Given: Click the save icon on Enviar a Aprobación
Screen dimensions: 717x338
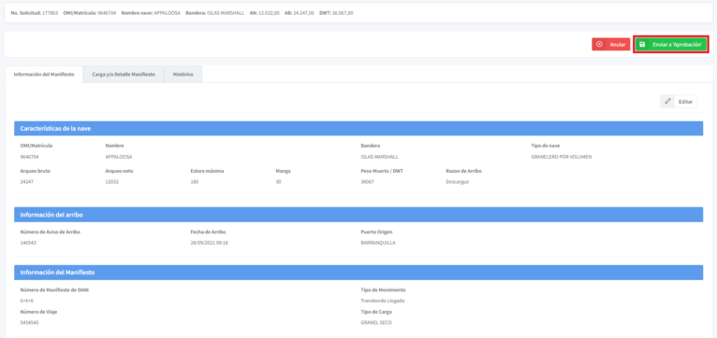Looking at the screenshot, I should coord(642,44).
